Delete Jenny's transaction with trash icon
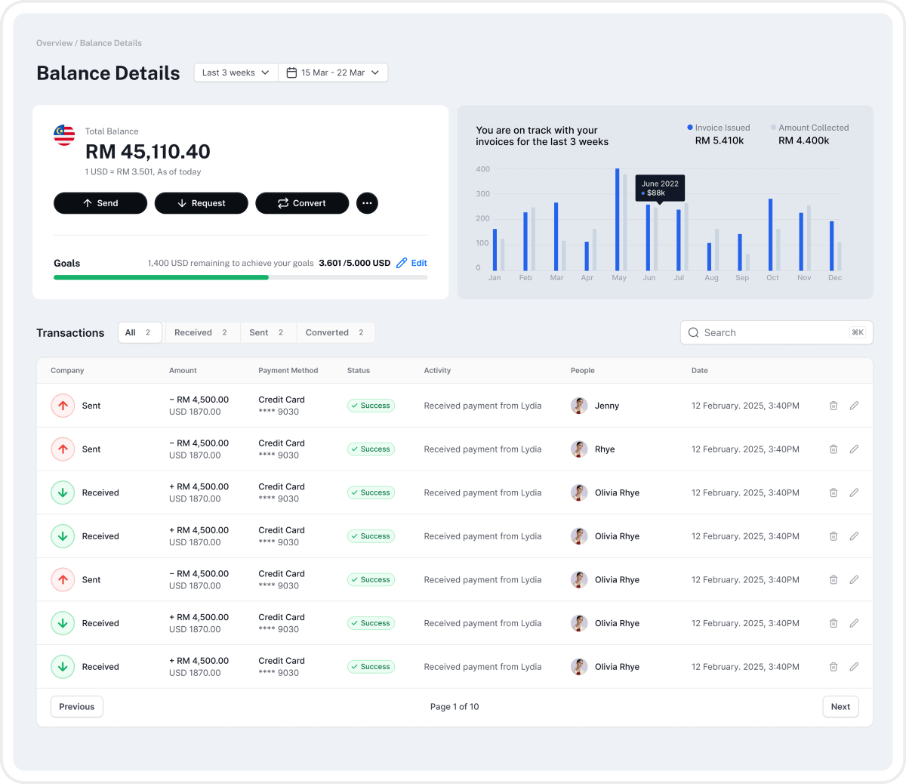Viewport: 906px width, 784px height. click(834, 406)
